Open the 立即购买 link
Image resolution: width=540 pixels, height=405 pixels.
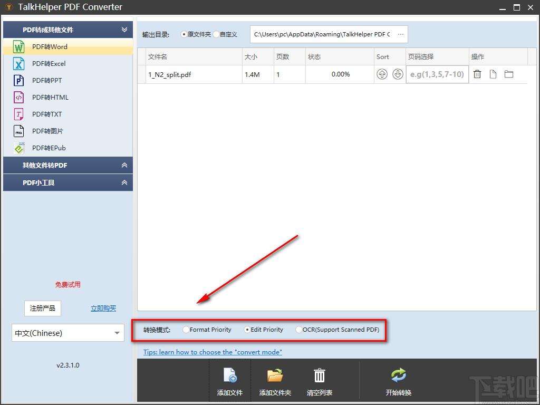click(103, 308)
